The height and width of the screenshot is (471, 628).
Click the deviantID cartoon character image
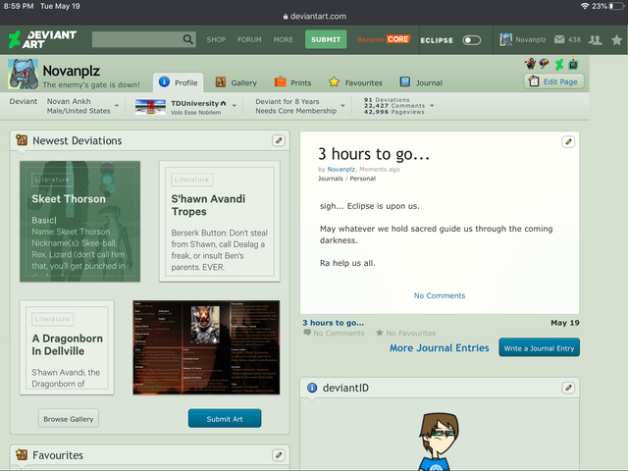tap(439, 442)
